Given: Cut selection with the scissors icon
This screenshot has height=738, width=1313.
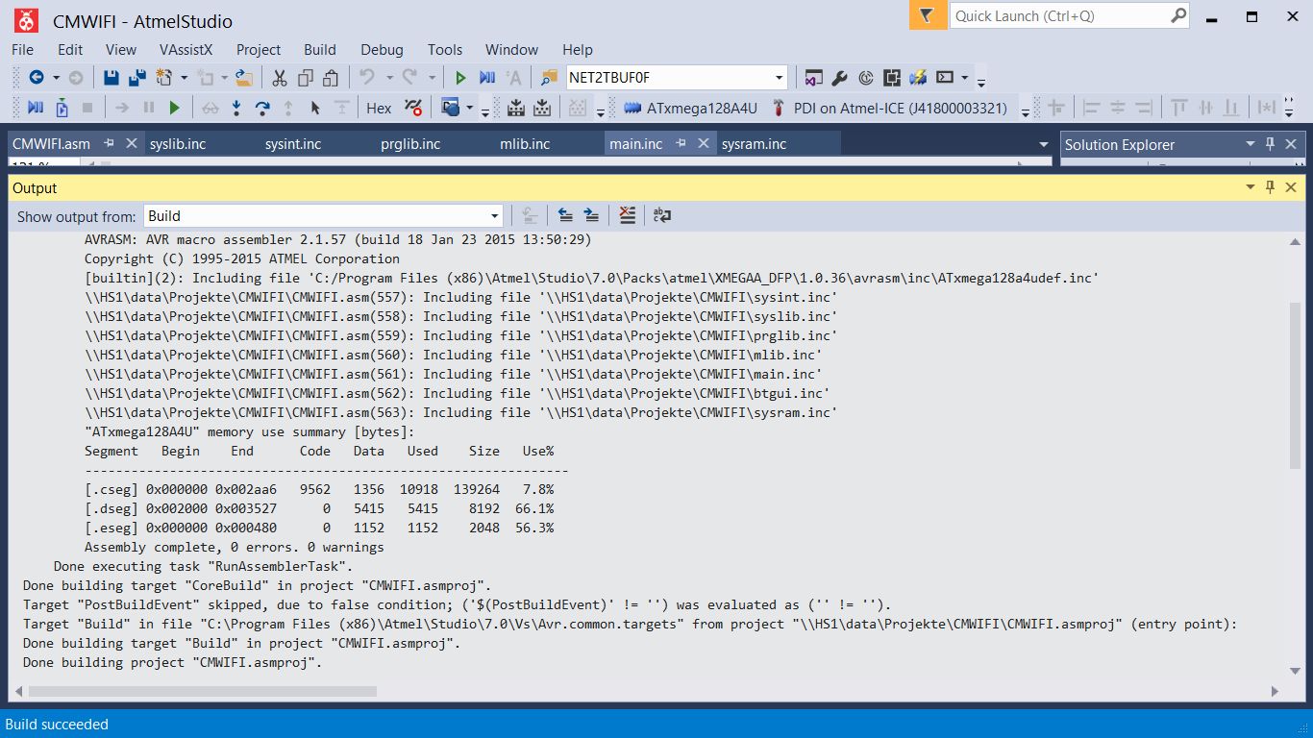Looking at the screenshot, I should [x=280, y=78].
